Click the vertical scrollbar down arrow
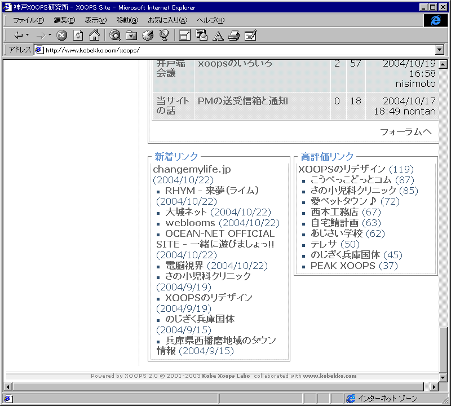This screenshot has height=406, width=451. click(x=443, y=377)
